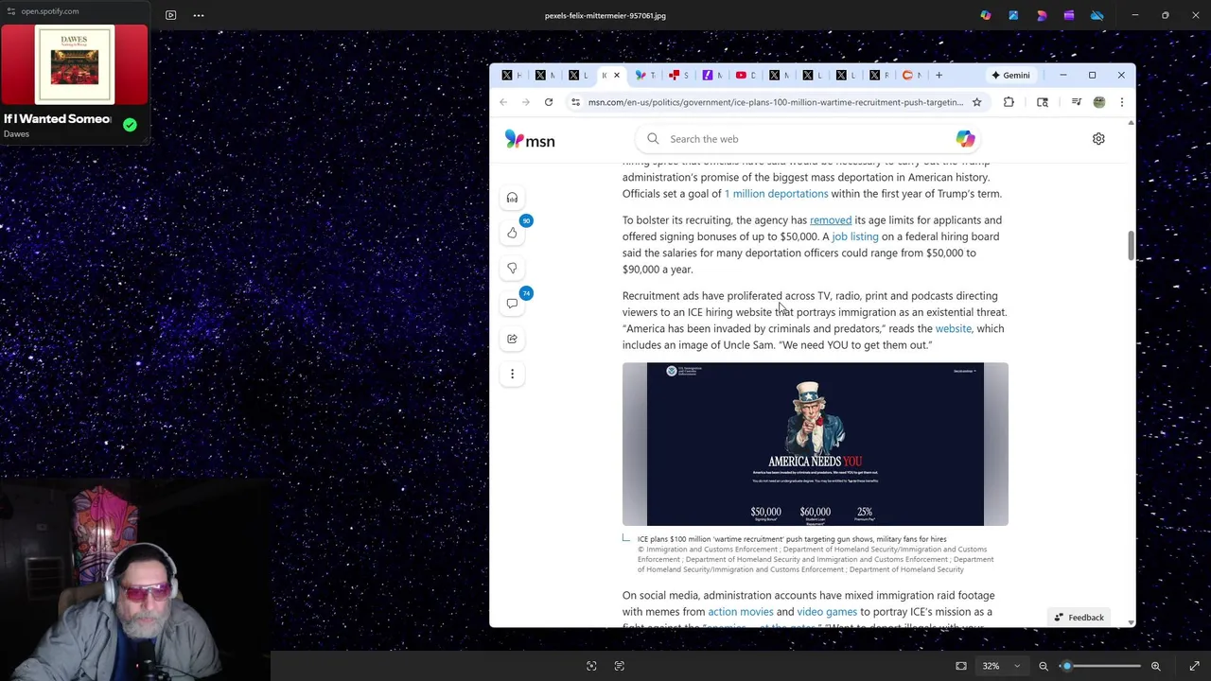The height and width of the screenshot is (681, 1211).
Task: Open Chrome extensions puzzle icon
Action: click(x=1009, y=102)
